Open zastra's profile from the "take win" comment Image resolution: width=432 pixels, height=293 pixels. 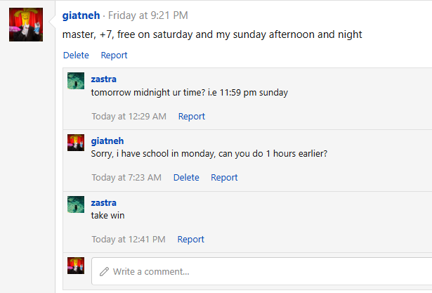104,202
